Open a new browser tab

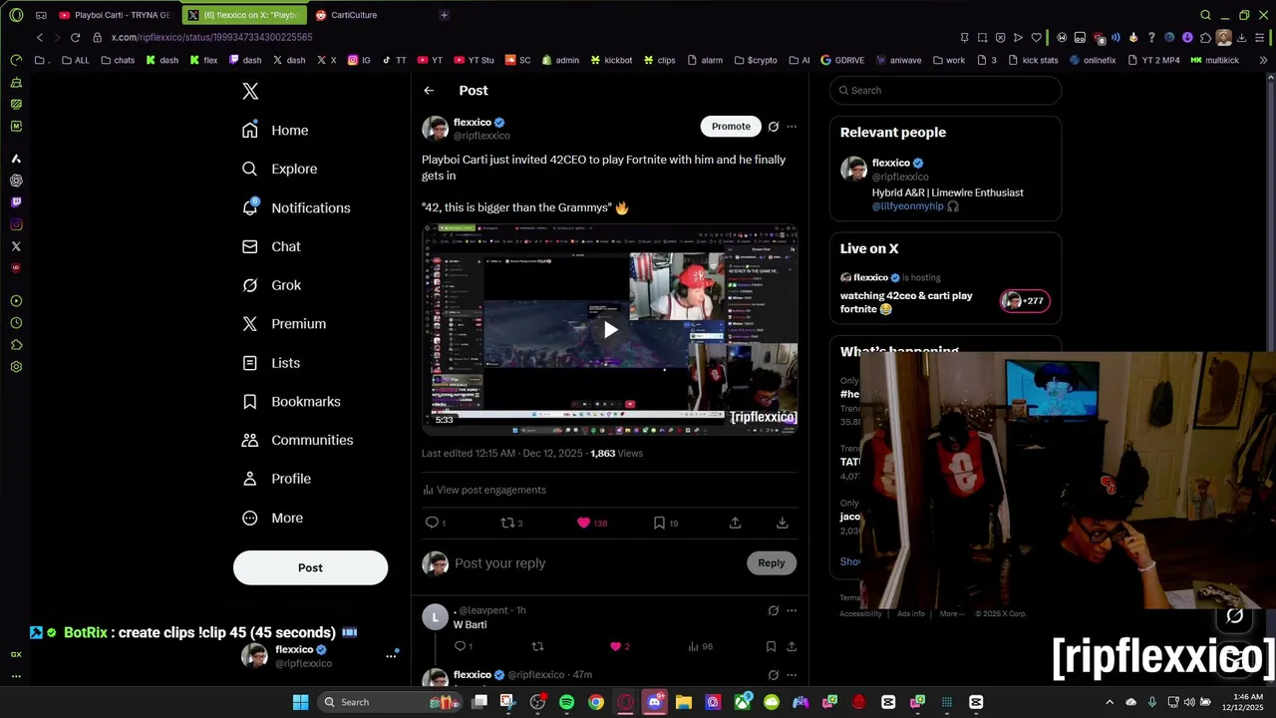point(444,15)
